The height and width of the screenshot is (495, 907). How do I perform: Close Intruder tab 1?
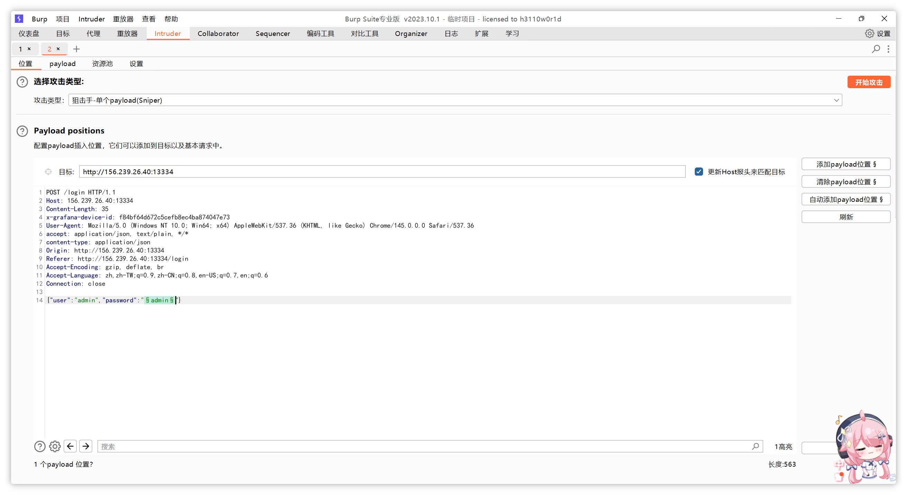(29, 49)
